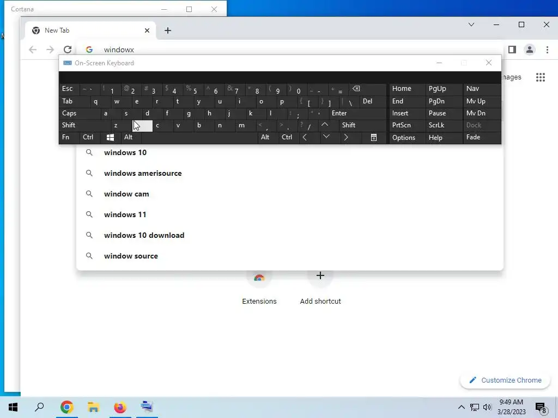
Task: Reload the page in Chrome
Action: pyautogui.click(x=68, y=50)
